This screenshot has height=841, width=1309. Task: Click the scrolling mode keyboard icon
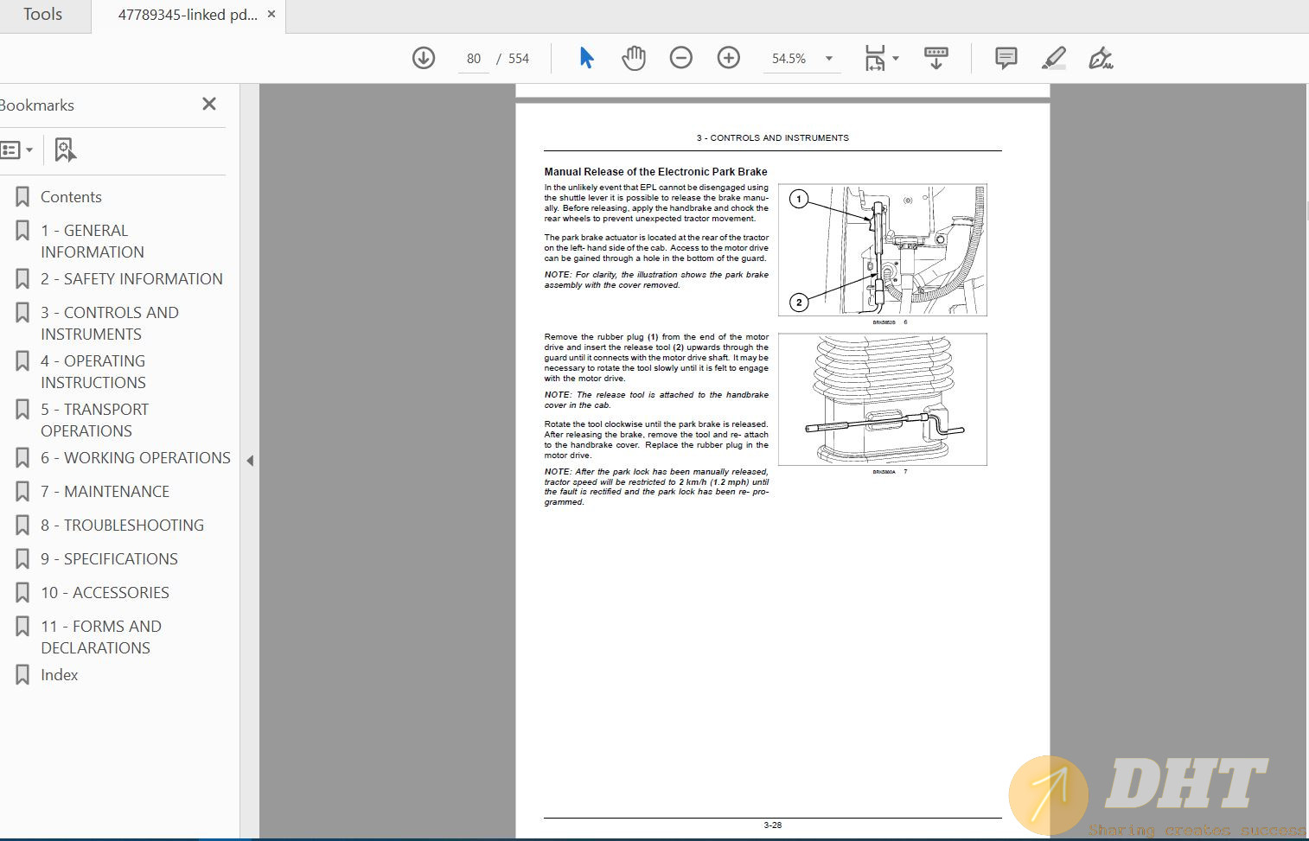pyautogui.click(x=935, y=58)
